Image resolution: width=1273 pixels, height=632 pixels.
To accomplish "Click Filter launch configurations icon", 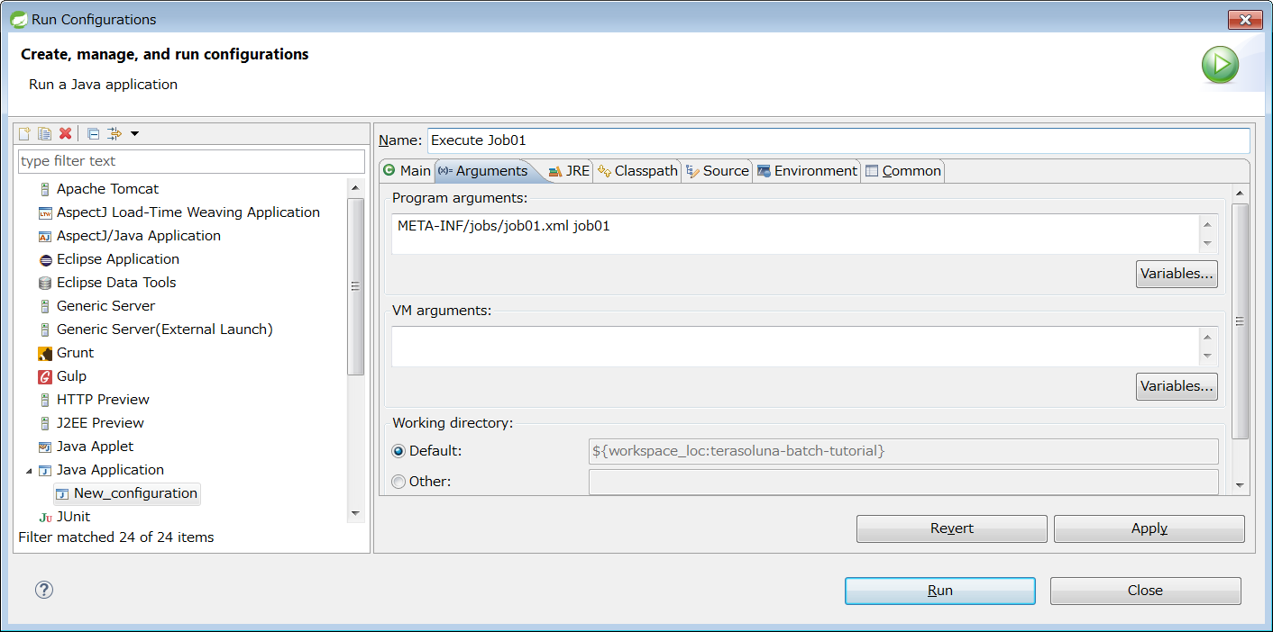I will click(x=114, y=133).
